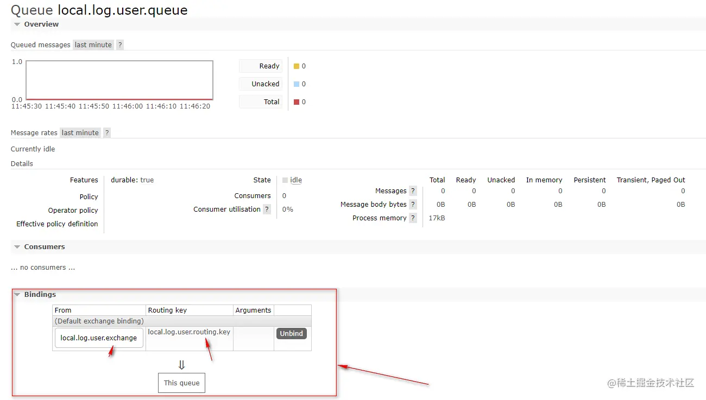
Task: Click the queue title local.log.user.queue
Action: [123, 10]
